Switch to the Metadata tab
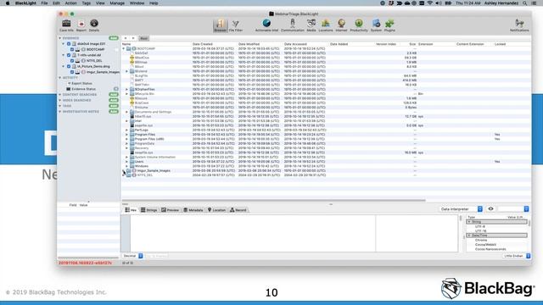Viewport: 543px width, 305px height. pyautogui.click(x=193, y=210)
